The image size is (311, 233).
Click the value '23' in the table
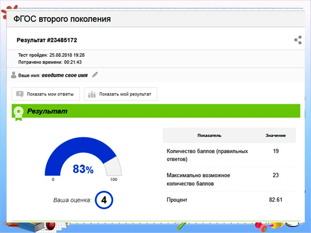[276, 175]
